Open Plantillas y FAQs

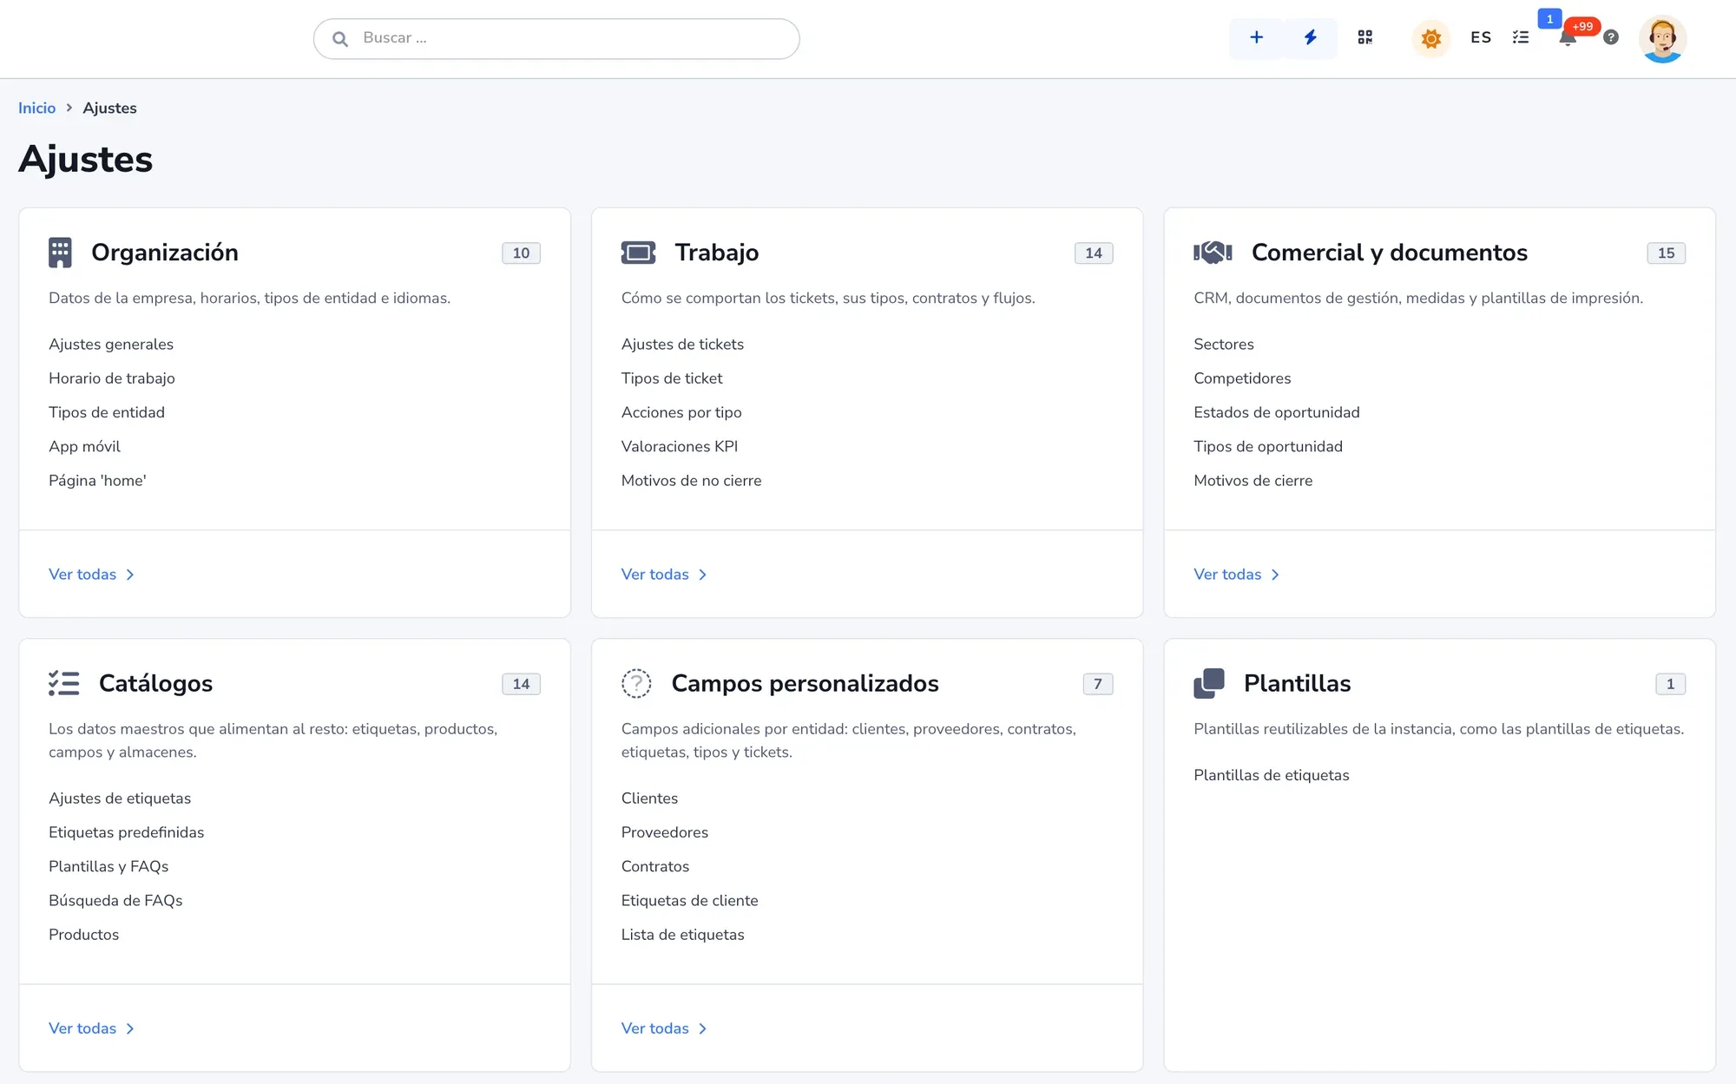pyautogui.click(x=108, y=866)
